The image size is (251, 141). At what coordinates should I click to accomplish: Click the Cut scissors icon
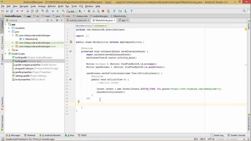[28, 11]
